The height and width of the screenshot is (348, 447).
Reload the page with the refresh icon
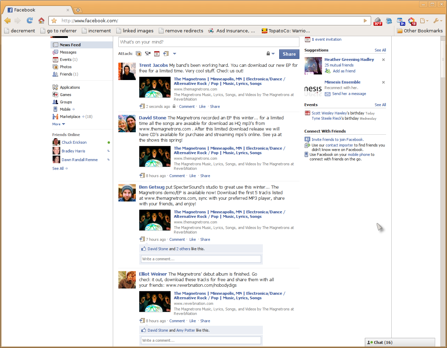30,21
